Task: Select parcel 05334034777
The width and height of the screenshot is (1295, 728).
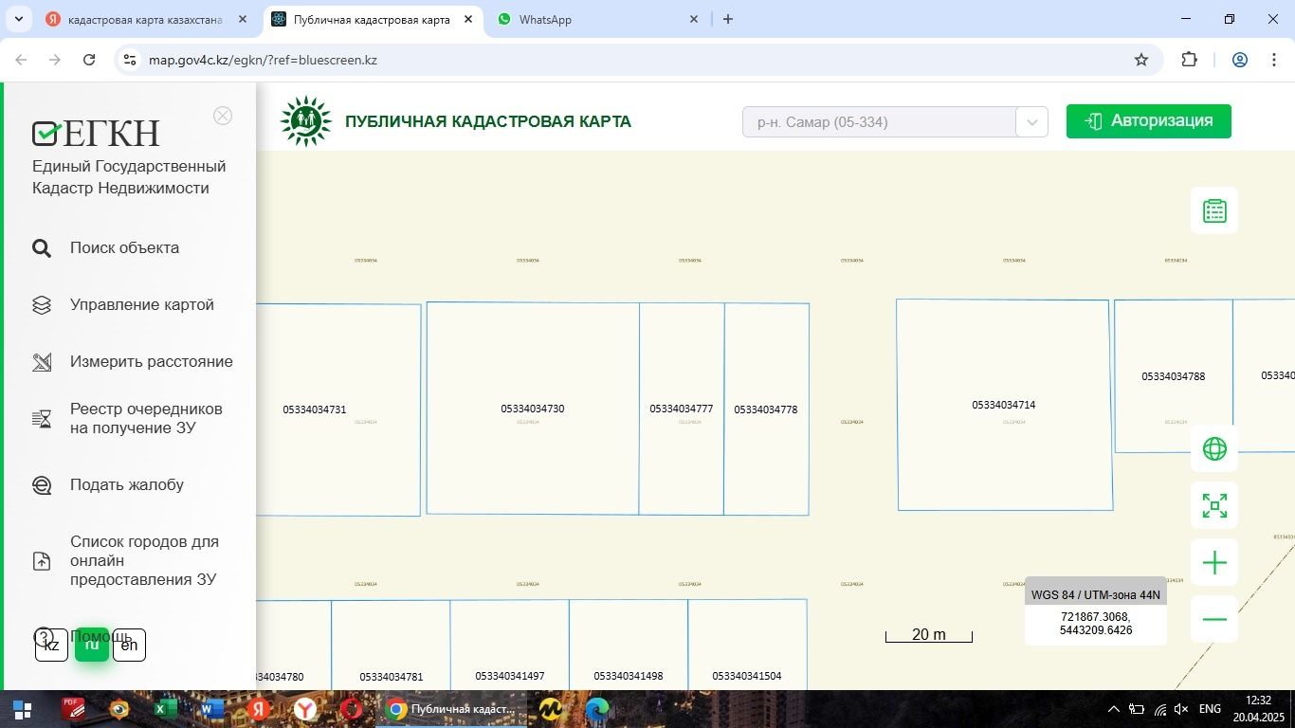Action: pos(681,409)
